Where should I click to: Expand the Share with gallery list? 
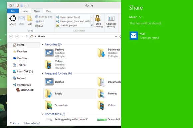pyautogui.click(x=92, y=25)
